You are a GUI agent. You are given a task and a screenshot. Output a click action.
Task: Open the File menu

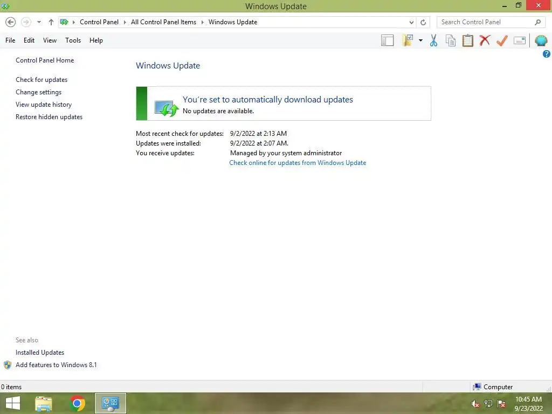click(10, 40)
